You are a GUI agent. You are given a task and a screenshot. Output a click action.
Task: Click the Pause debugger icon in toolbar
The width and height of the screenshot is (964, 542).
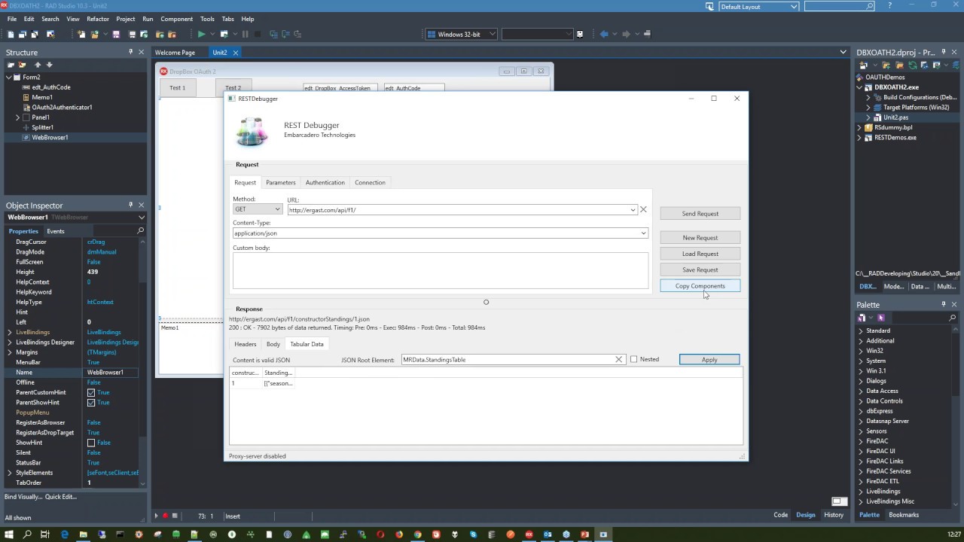point(245,34)
